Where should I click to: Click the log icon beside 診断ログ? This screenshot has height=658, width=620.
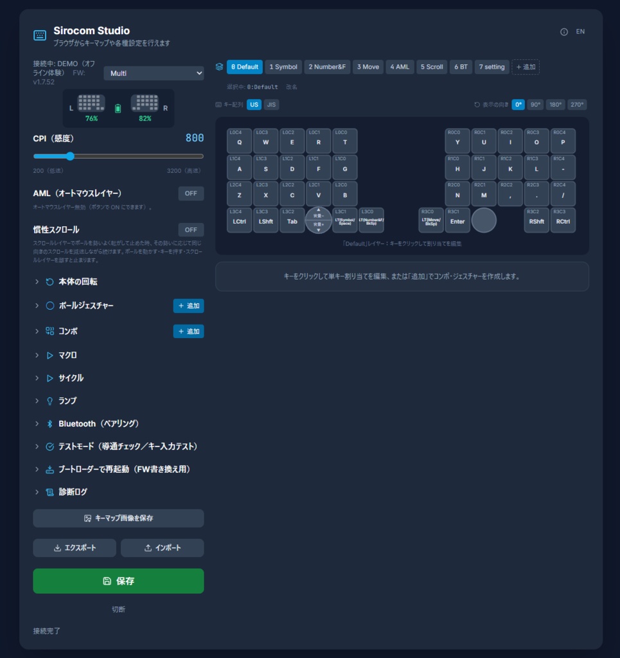click(49, 492)
